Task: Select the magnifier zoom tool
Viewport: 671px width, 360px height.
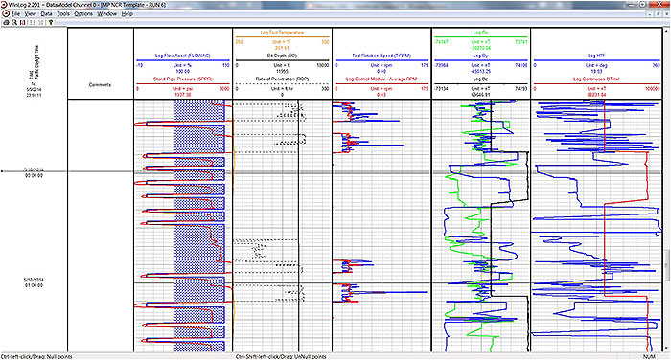Action: (x=14, y=22)
